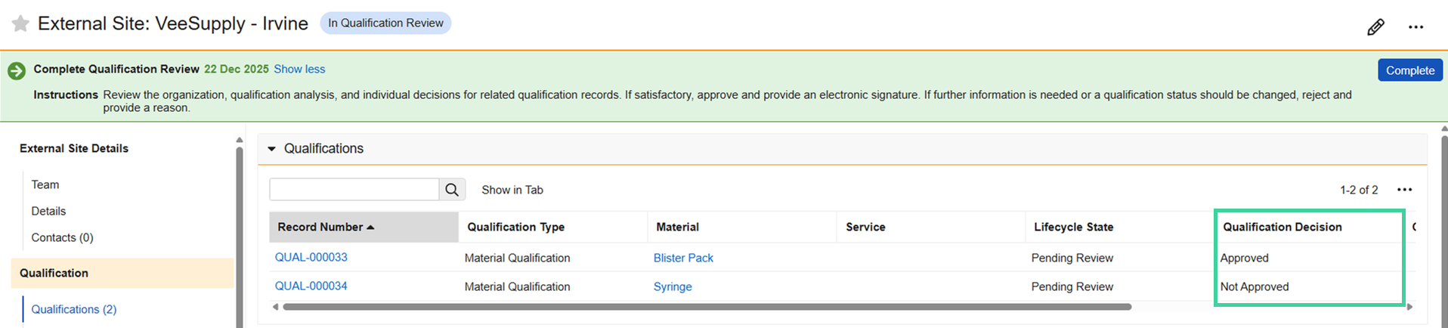The image size is (1448, 328).
Task: Open the Blister Pack material link
Action: pyautogui.click(x=683, y=258)
